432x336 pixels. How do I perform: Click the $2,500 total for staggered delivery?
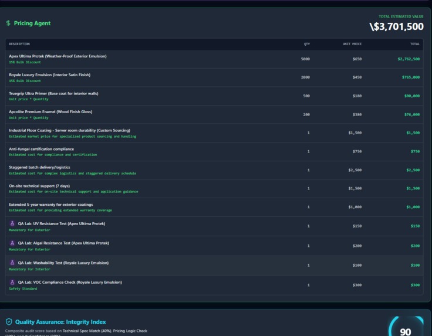pos(413,170)
